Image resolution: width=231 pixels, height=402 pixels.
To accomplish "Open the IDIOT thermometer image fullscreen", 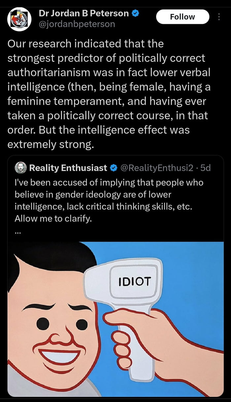I will [x=115, y=314].
